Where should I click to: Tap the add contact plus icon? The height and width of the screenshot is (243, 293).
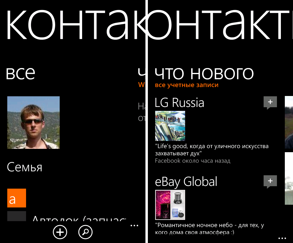point(60,232)
